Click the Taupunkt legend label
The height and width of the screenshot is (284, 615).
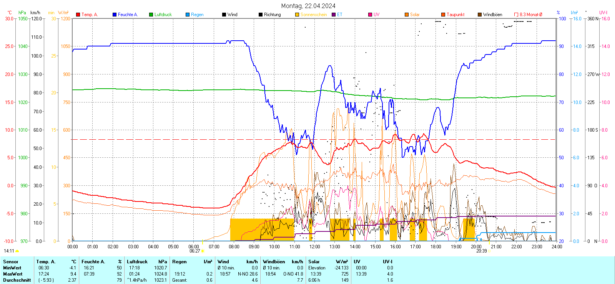click(x=455, y=15)
